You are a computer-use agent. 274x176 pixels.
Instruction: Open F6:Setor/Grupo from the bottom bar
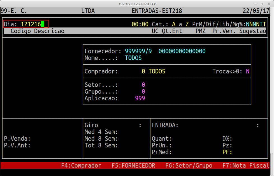point(189,166)
